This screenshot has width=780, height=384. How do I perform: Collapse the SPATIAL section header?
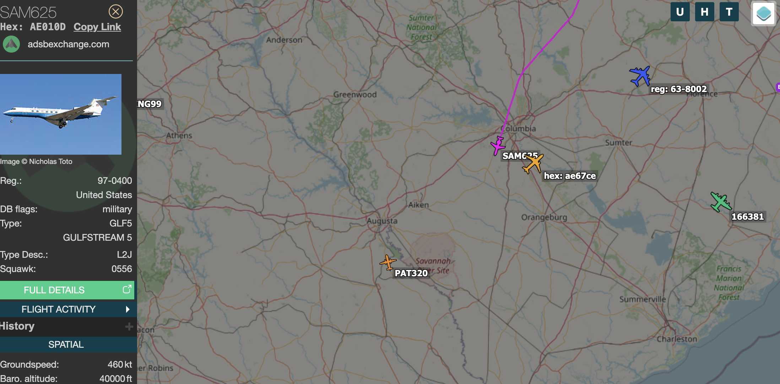pos(66,345)
